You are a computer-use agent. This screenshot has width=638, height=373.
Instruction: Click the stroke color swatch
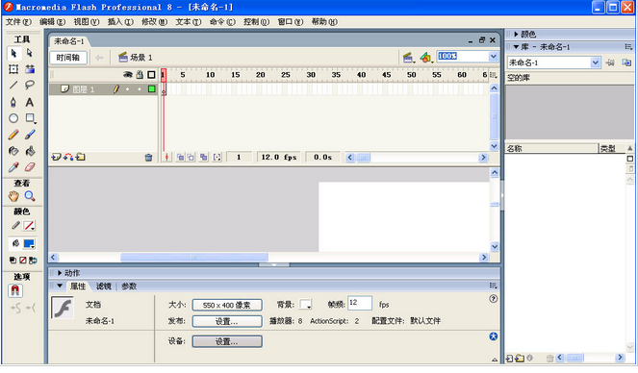(x=29, y=226)
